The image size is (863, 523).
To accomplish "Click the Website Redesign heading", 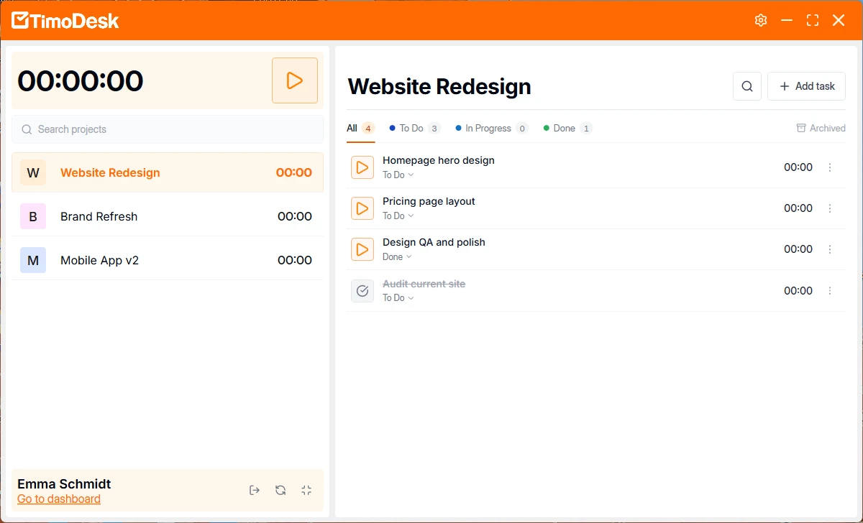I will 439,86.
